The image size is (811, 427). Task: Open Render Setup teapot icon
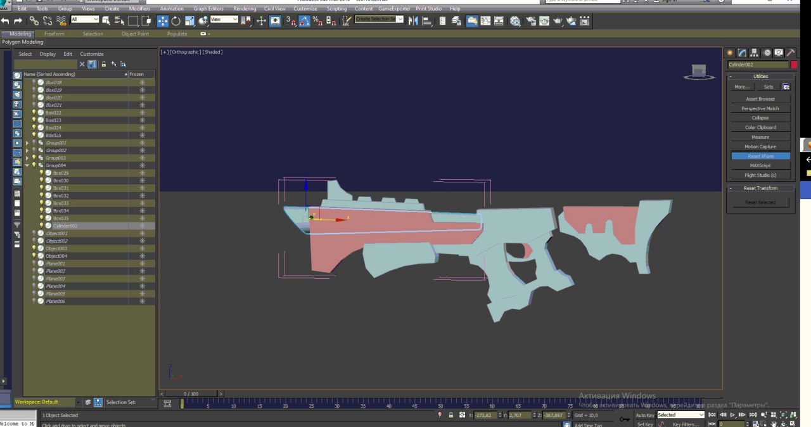coord(530,21)
